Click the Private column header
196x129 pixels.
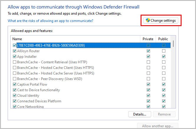[148, 39]
